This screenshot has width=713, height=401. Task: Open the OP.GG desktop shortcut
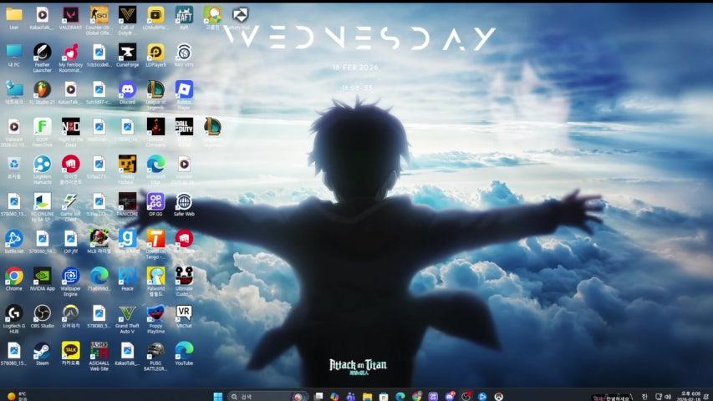tap(155, 205)
